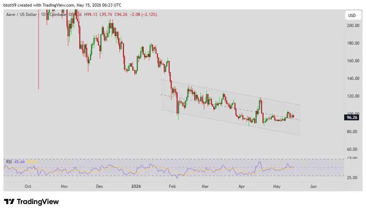Click the Feb label on time axis

point(172,186)
